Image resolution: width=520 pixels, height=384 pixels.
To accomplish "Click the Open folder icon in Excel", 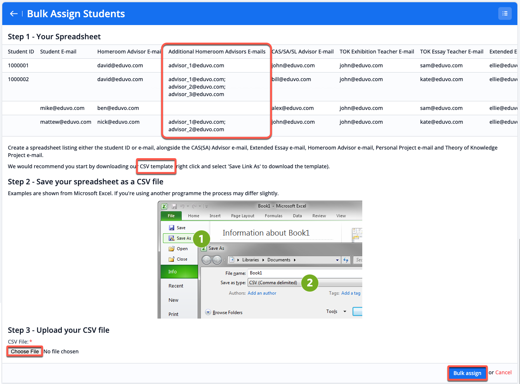I will pos(172,249).
